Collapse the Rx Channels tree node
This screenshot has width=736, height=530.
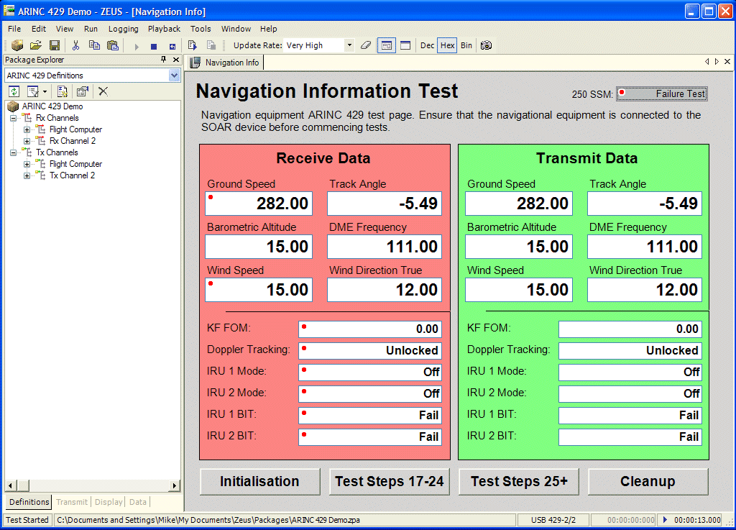13,118
